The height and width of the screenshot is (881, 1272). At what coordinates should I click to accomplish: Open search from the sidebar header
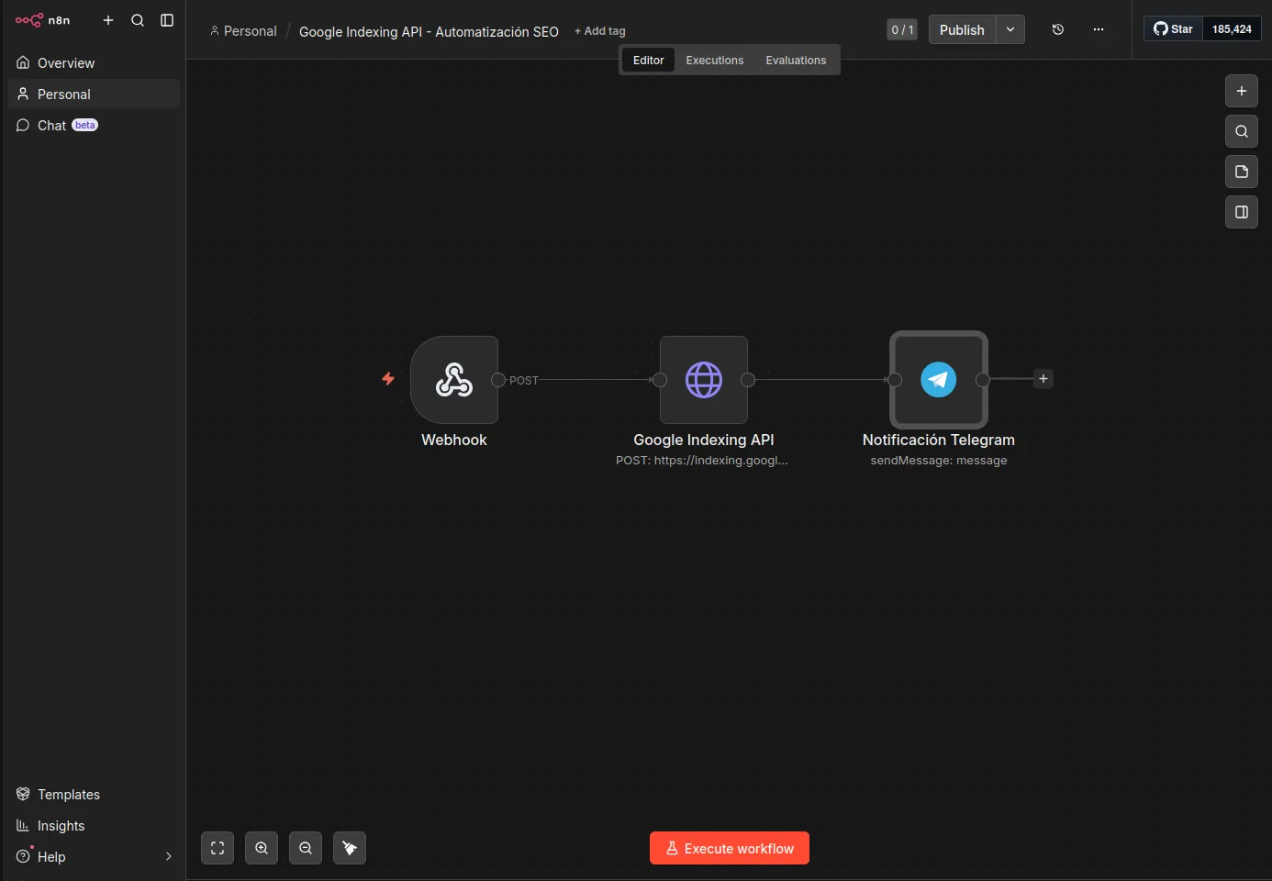point(138,20)
